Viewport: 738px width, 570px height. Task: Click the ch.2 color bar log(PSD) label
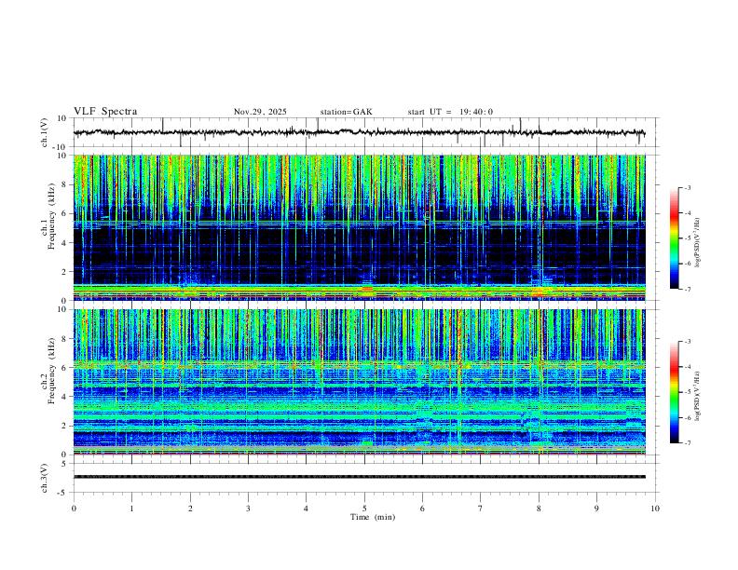pos(697,397)
